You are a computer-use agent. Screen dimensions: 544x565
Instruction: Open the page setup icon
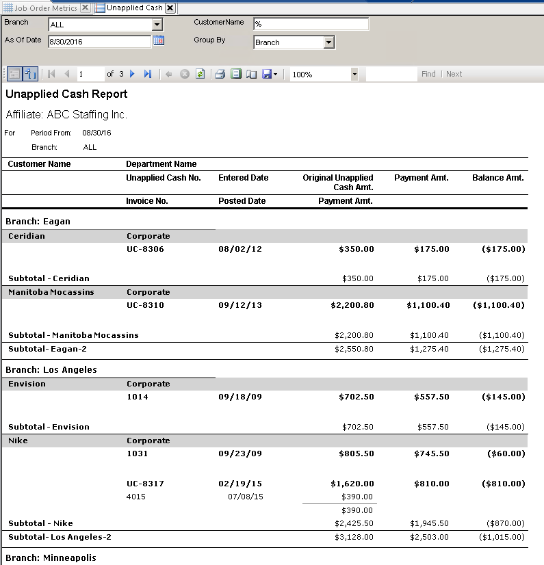pyautogui.click(x=250, y=74)
